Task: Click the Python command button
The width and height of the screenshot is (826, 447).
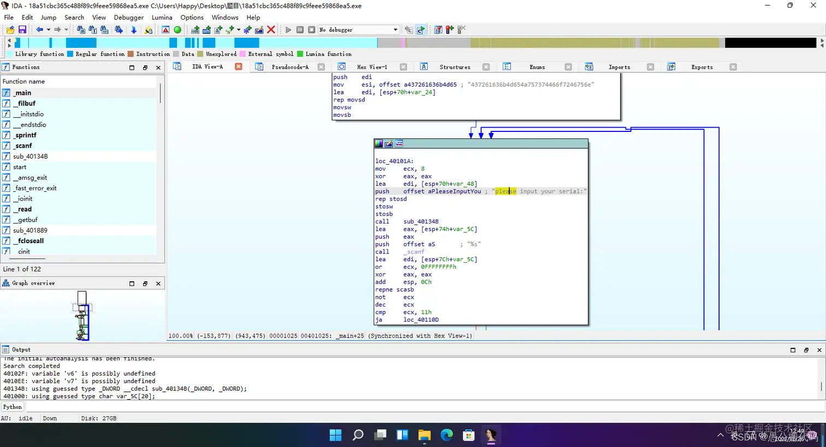Action: [13, 407]
